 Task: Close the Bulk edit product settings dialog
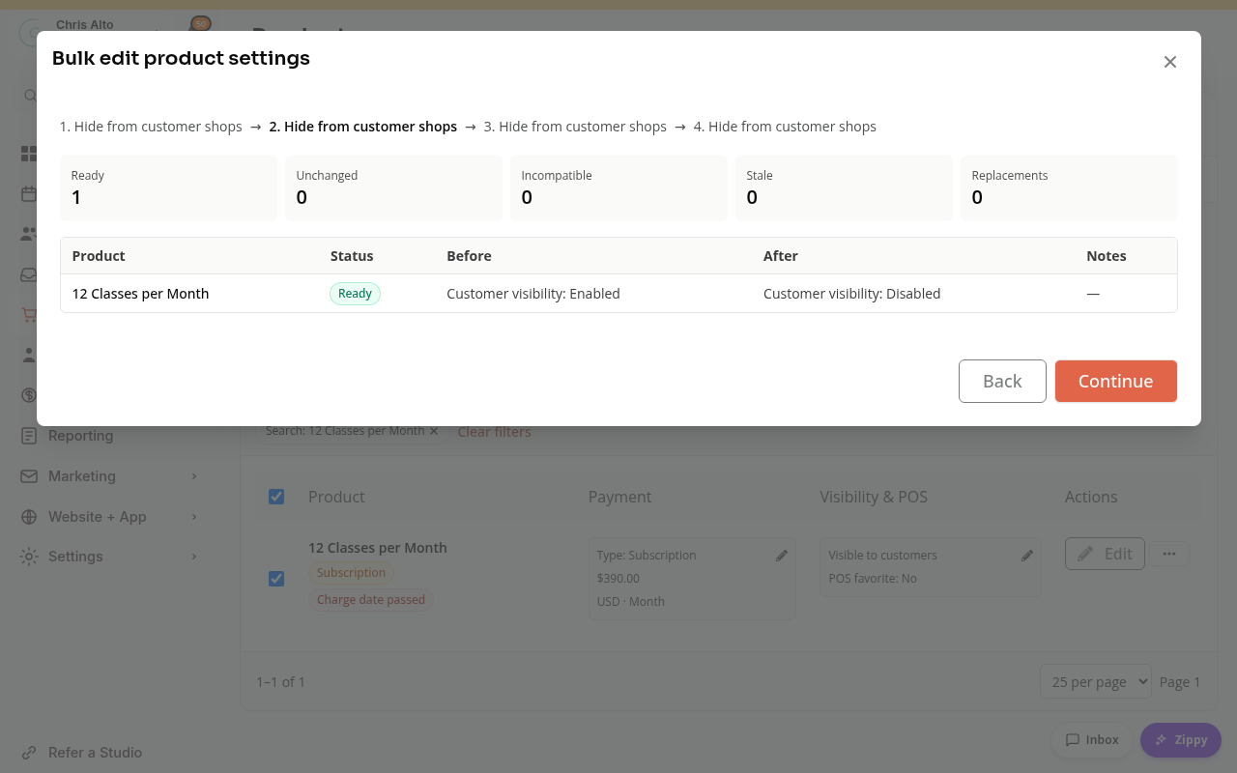(1169, 62)
